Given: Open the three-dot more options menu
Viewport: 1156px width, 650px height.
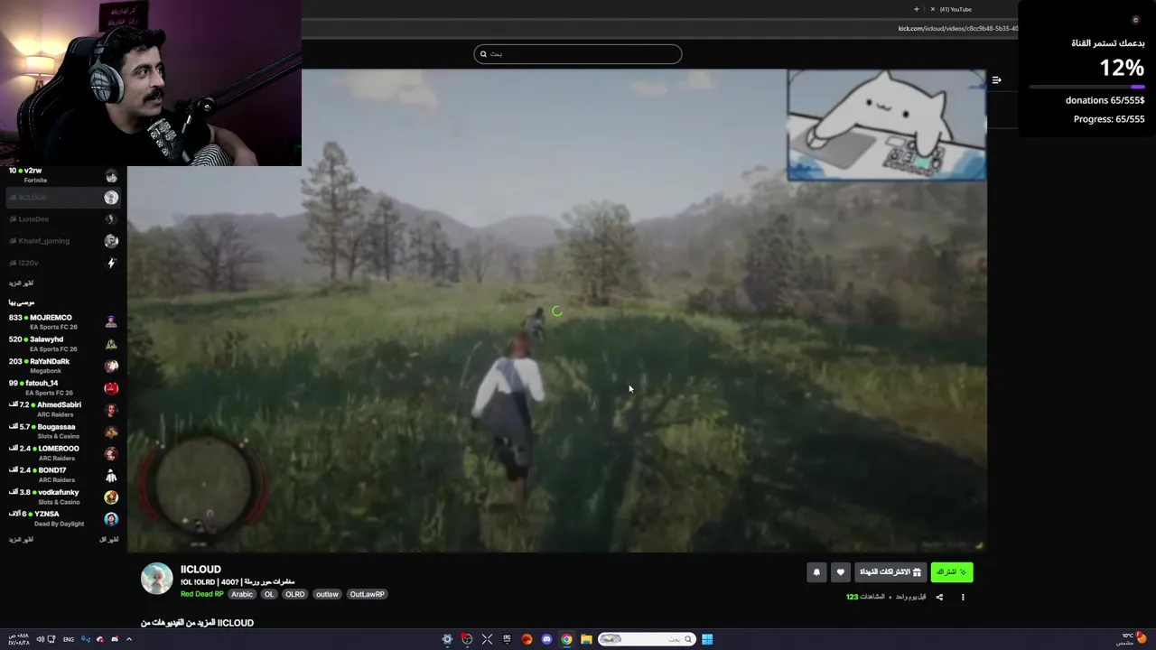Looking at the screenshot, I should [x=963, y=597].
